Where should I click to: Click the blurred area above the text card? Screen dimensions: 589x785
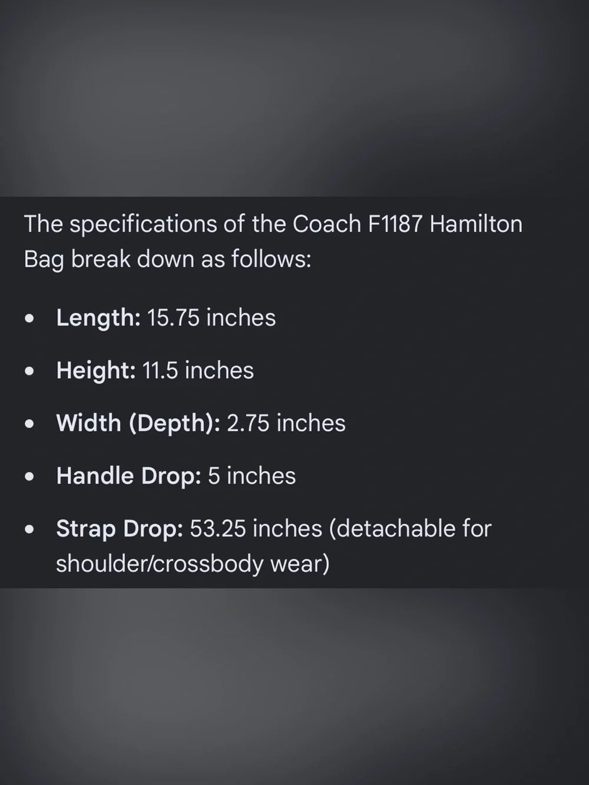click(x=294, y=98)
